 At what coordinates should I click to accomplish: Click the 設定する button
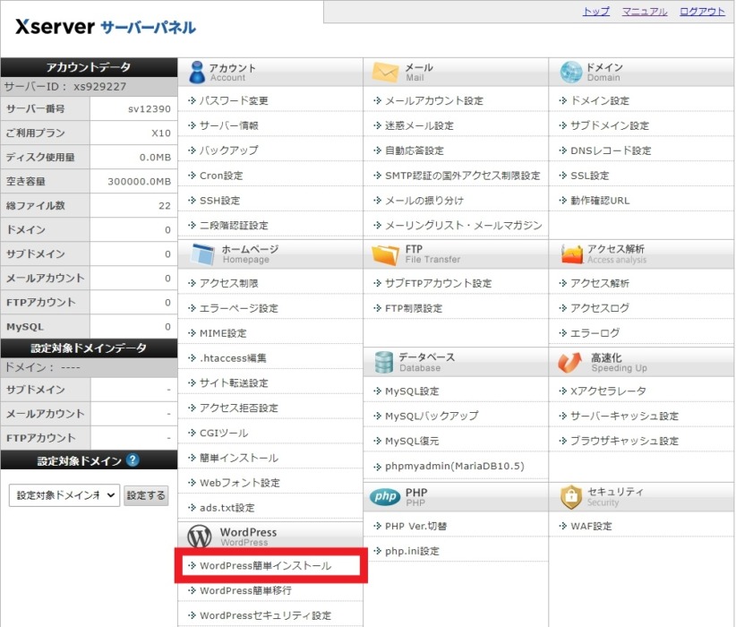pos(146,495)
